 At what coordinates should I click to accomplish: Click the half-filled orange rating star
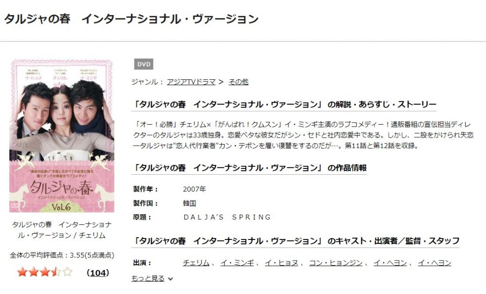56,272
